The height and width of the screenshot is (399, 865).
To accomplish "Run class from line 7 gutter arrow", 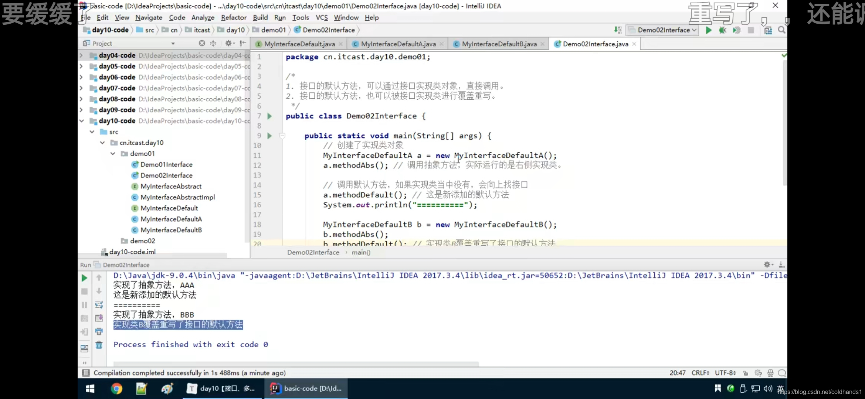I will (x=269, y=116).
